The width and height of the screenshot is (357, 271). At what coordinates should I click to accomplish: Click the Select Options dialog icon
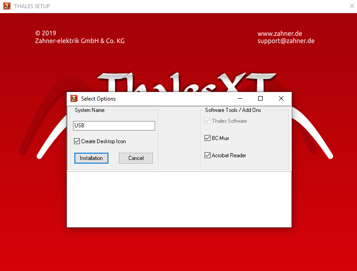[x=74, y=98]
